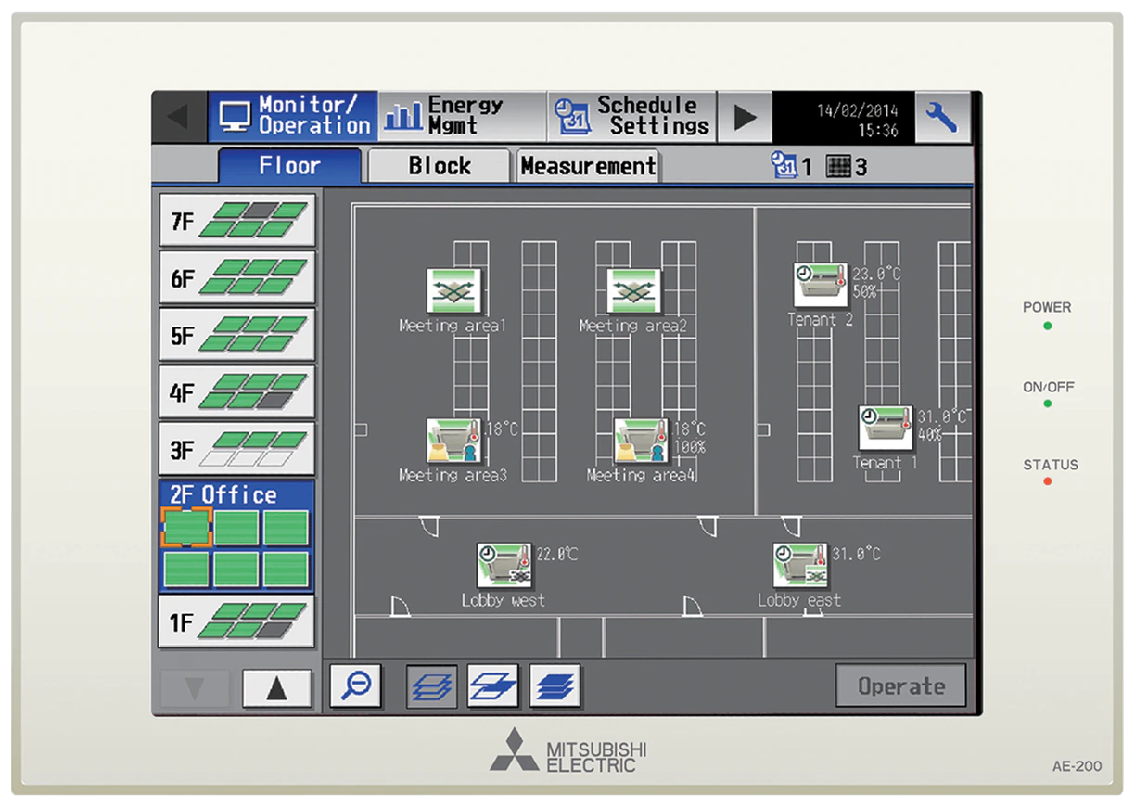Click the Operate button
The width and height of the screenshot is (1135, 807).
click(900, 686)
